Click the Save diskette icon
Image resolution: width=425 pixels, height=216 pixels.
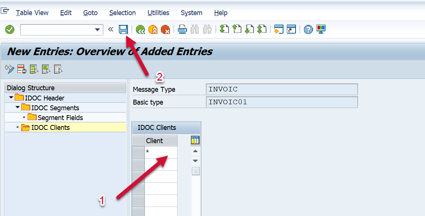coord(123,29)
